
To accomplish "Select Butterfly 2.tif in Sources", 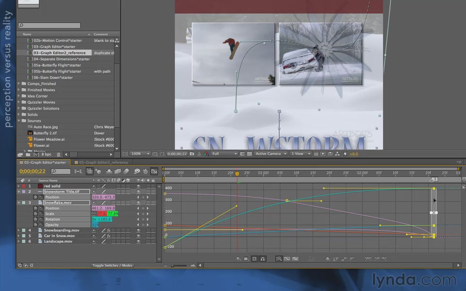I will (45, 133).
